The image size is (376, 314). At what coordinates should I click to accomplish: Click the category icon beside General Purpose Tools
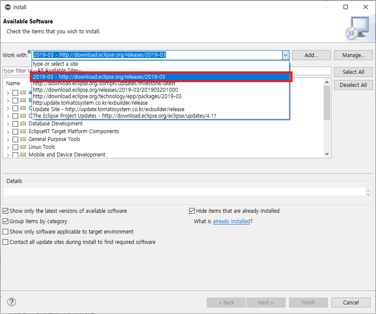point(23,139)
